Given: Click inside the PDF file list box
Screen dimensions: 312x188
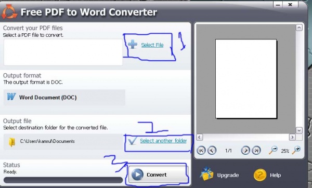Looking at the screenshot, I should 63,52.
